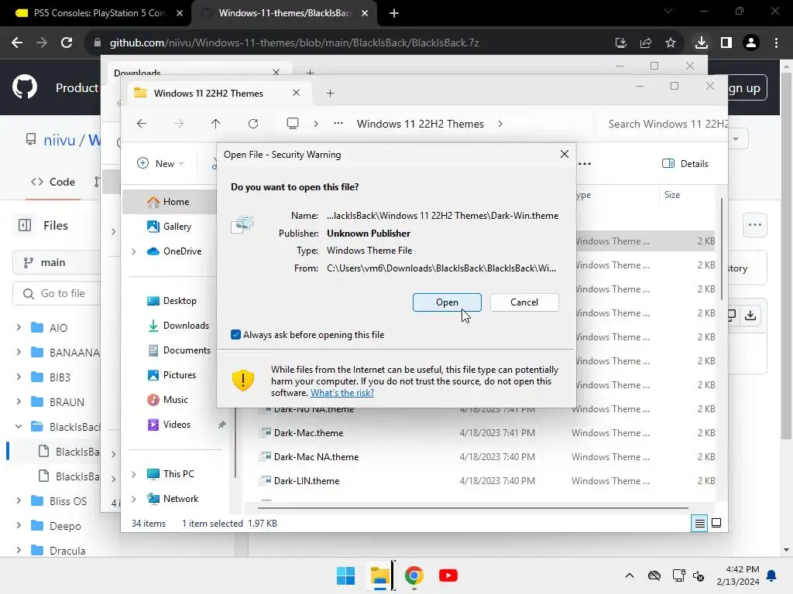793x594 pixels.
Task: Open Chrome profile avatar
Action: [750, 43]
